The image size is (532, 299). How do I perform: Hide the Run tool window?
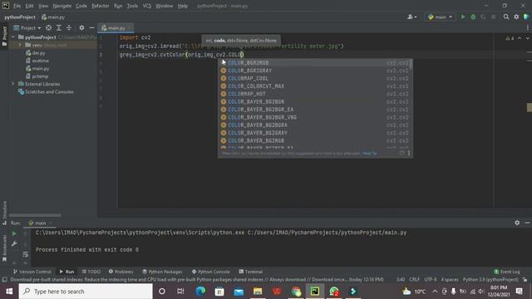point(527,223)
